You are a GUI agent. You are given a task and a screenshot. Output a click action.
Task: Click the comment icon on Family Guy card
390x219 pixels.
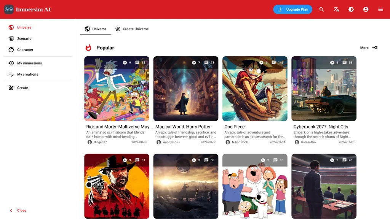pyautogui.click(x=275, y=160)
